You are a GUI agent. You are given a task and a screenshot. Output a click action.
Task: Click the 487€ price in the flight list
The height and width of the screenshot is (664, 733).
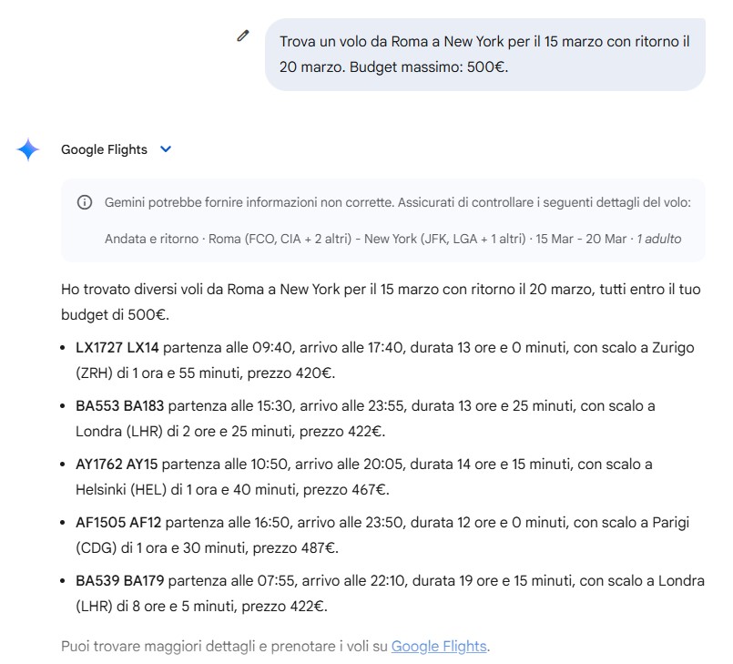point(319,548)
